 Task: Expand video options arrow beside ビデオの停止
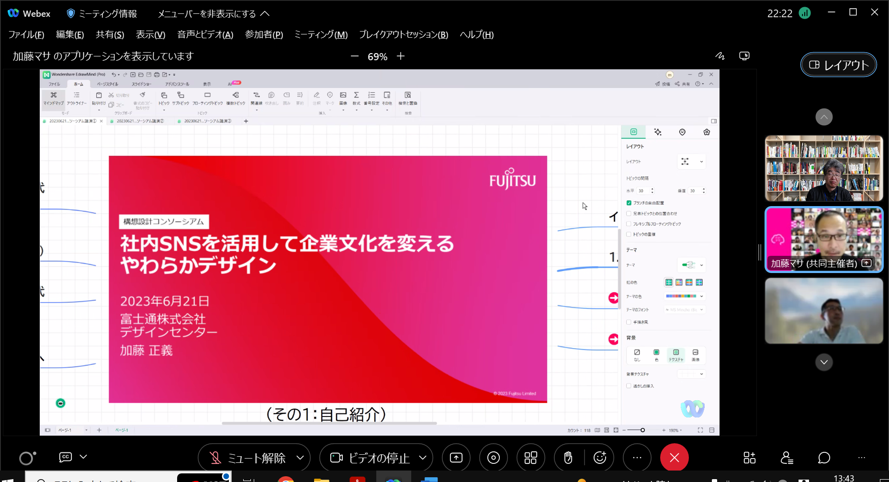pyautogui.click(x=423, y=458)
